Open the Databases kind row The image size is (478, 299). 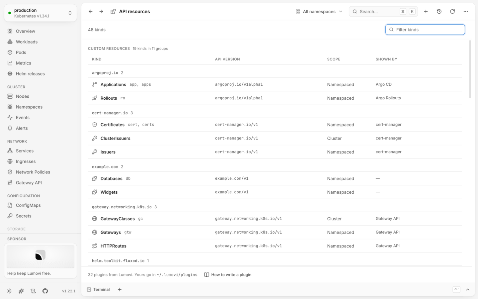click(x=275, y=179)
